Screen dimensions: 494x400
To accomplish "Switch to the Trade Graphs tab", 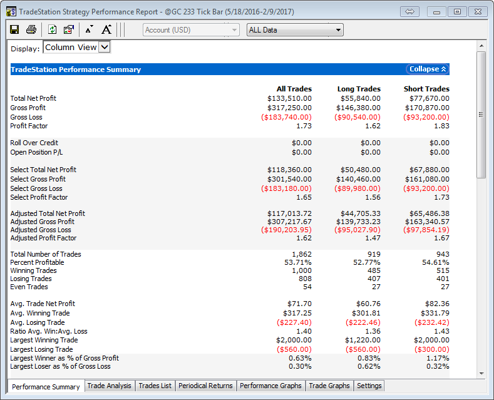I will (x=329, y=386).
